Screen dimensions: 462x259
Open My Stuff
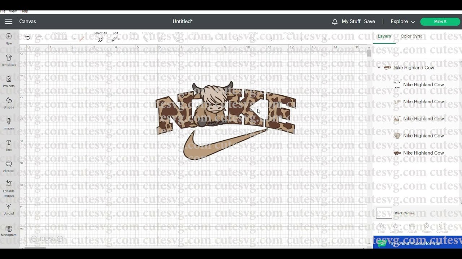tap(351, 22)
